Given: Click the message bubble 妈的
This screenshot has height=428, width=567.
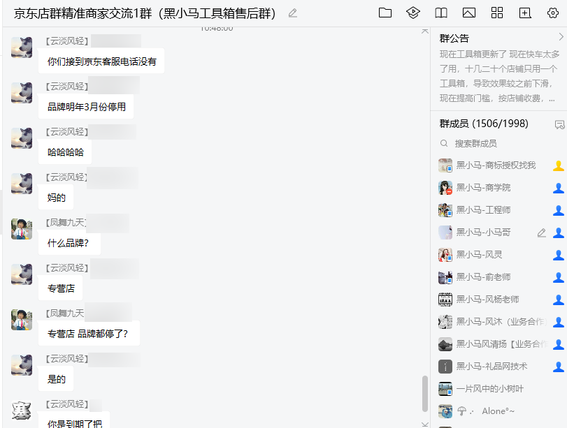Looking at the screenshot, I should 56,198.
